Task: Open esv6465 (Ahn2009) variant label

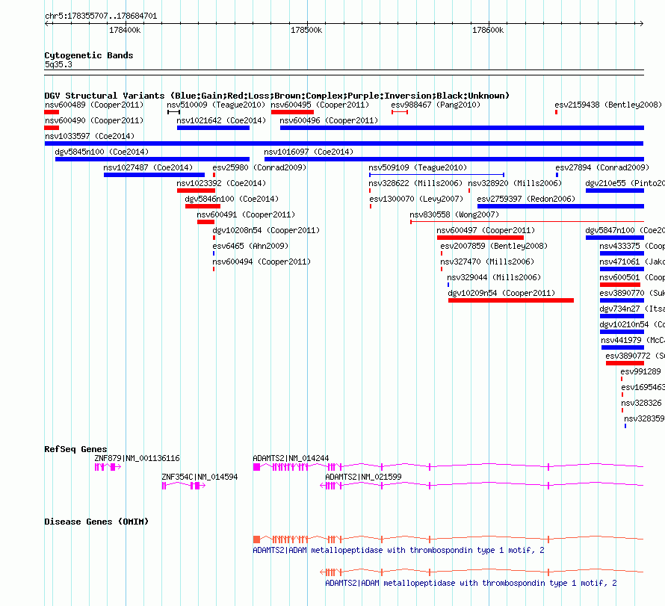Action: click(250, 246)
